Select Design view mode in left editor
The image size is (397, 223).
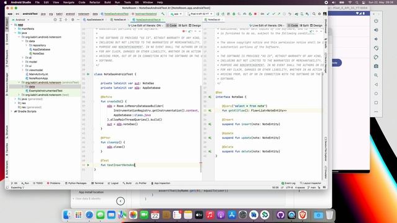(195, 25)
